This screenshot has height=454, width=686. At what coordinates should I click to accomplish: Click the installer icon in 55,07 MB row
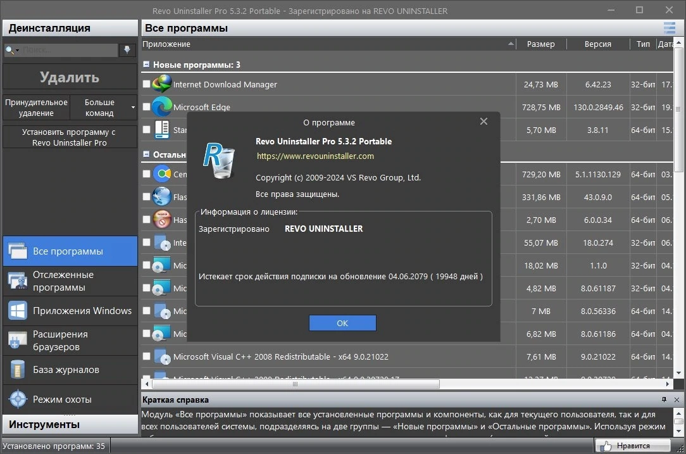[x=161, y=243]
